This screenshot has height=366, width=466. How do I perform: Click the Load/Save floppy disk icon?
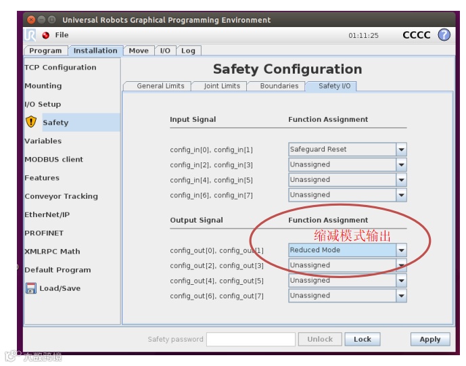click(x=31, y=288)
